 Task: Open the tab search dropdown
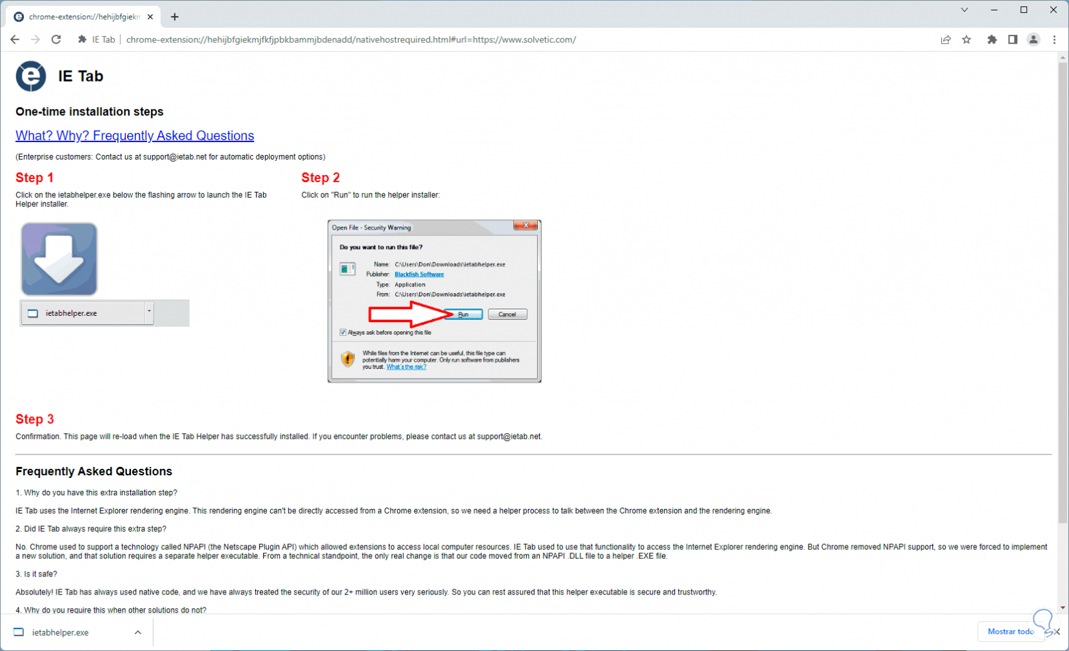coord(964,10)
